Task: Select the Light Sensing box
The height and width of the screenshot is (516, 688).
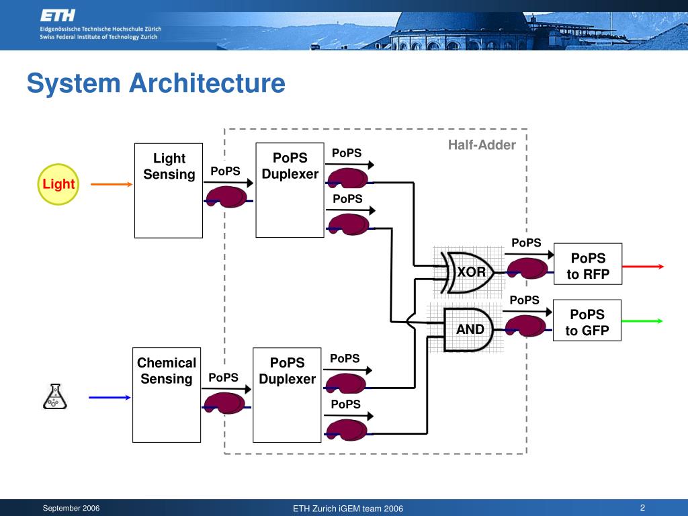Action: pyautogui.click(x=169, y=190)
